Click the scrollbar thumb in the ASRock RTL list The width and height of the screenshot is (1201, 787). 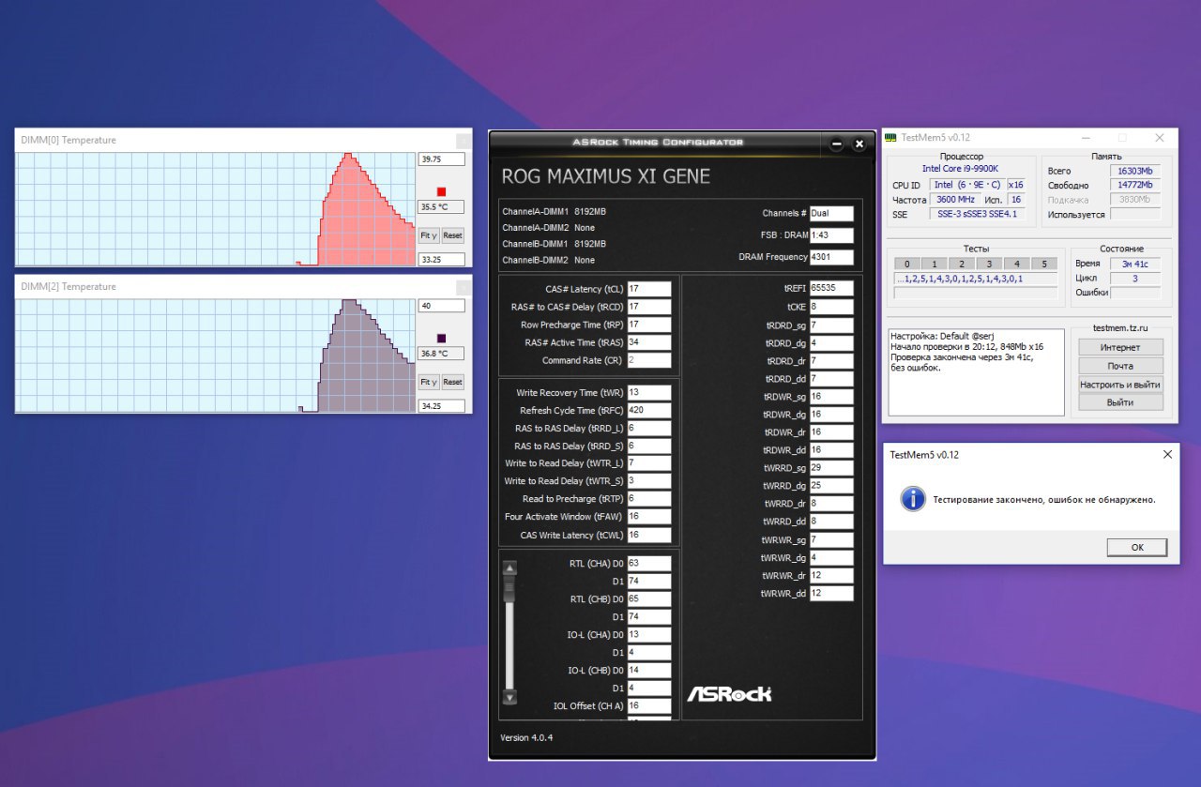point(509,588)
